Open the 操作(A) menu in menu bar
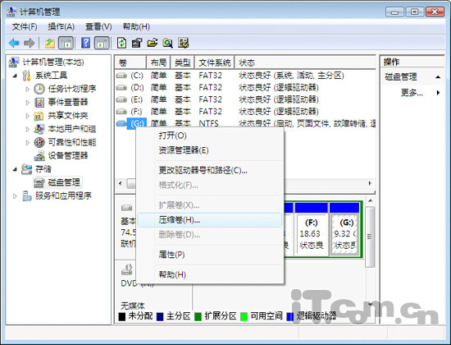 [61, 27]
